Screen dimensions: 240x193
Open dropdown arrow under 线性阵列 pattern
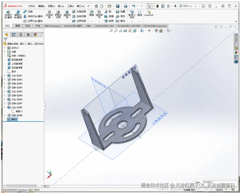[x=99, y=22]
